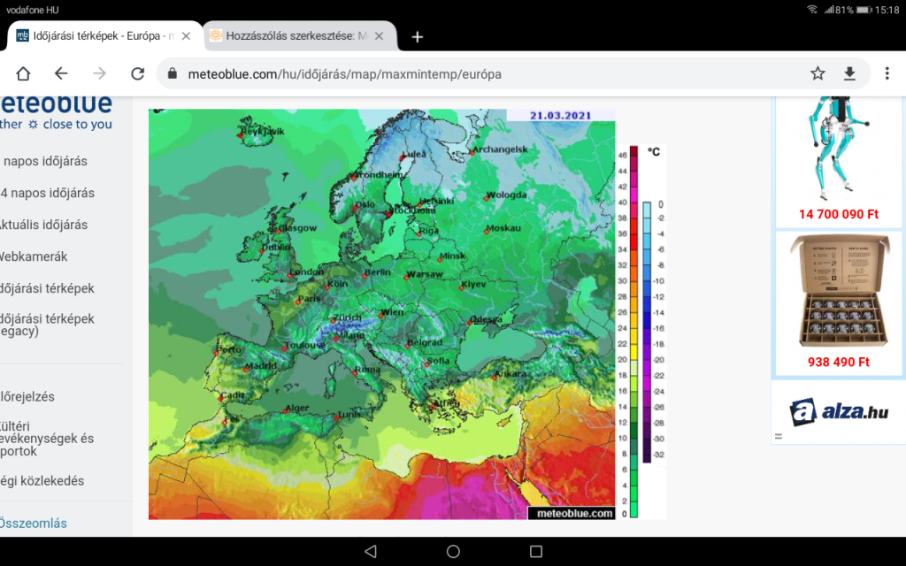Select the Időjárási térképek - Európa tab

pos(97,36)
